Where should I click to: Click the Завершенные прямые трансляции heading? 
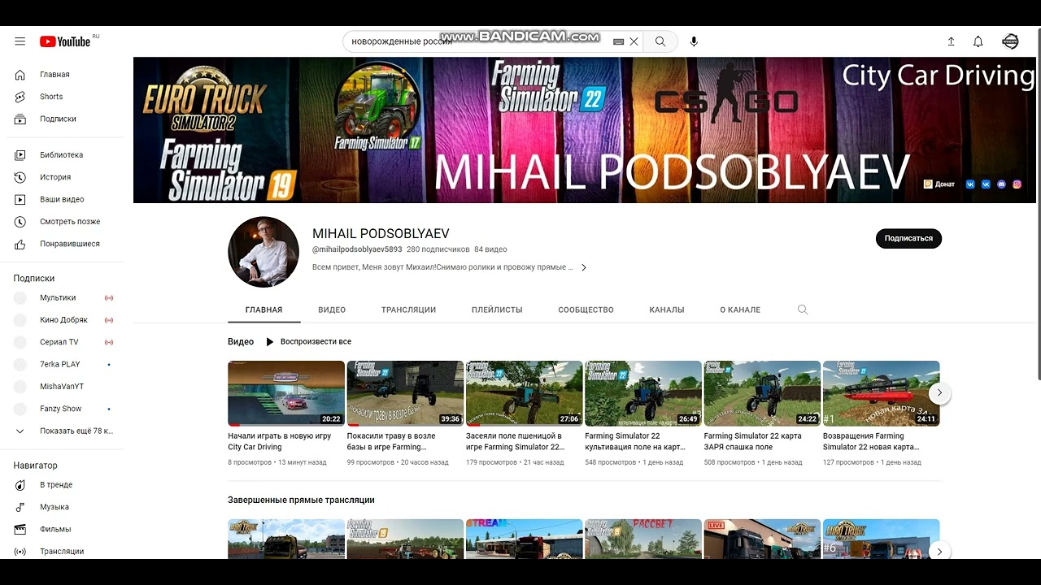301,500
